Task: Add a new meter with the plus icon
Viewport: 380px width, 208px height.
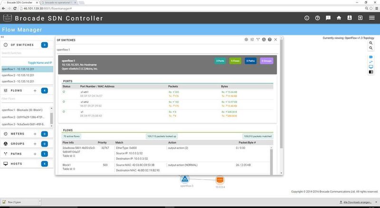Action: 35,134
